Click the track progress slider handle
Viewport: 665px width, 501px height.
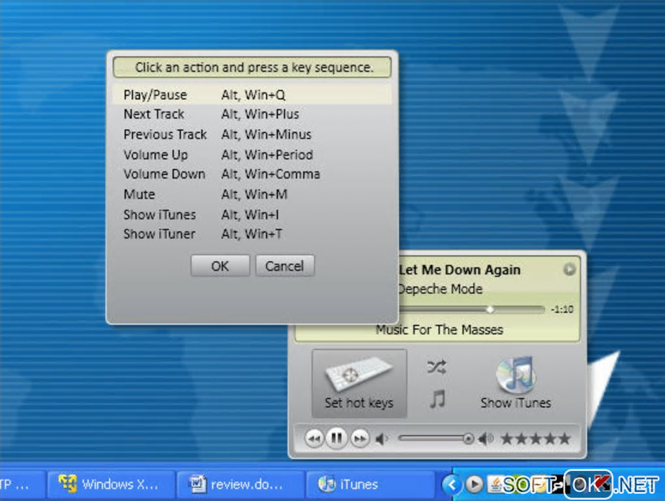[490, 309]
